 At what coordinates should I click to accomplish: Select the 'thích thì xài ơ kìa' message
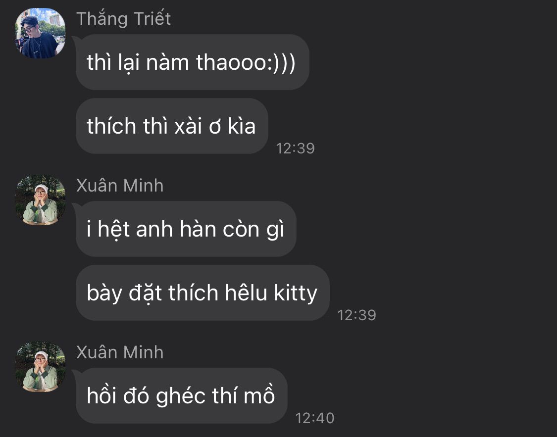tap(172, 126)
